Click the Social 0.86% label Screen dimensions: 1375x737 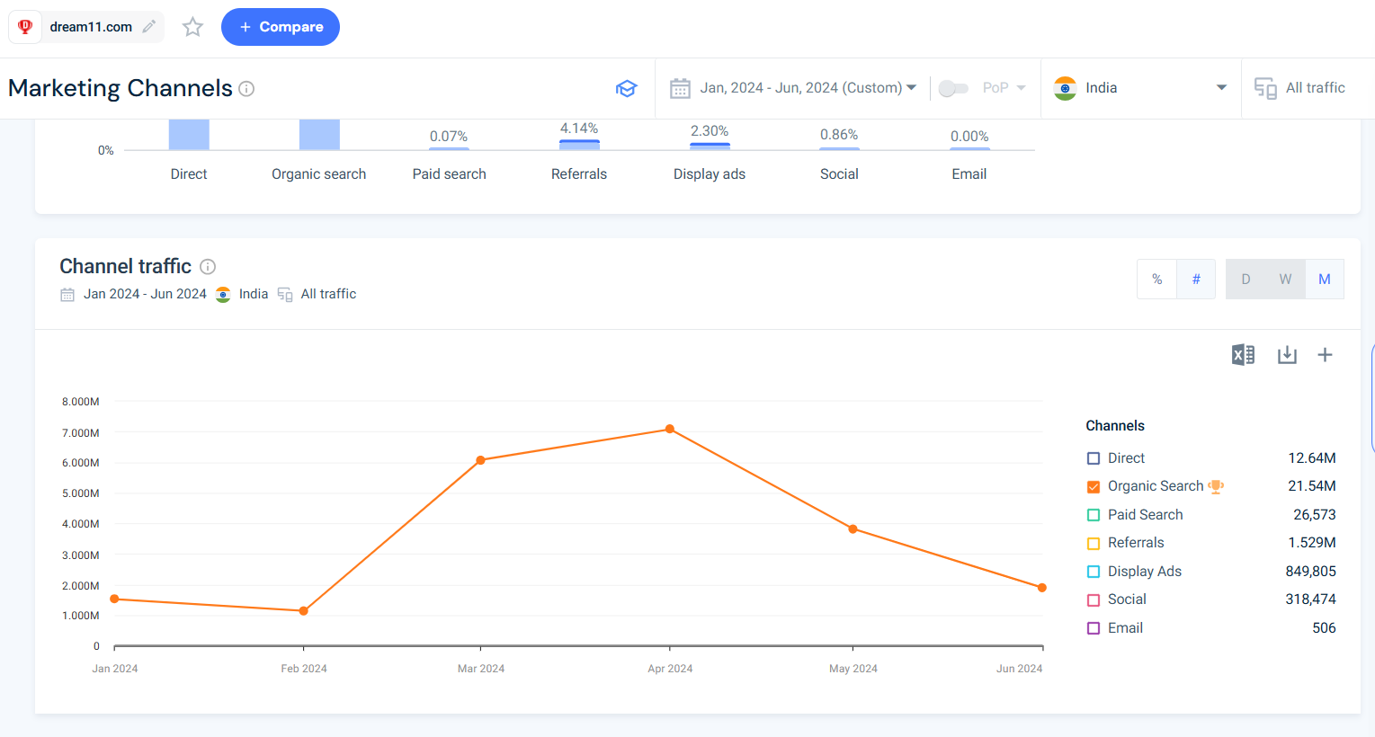click(839, 135)
